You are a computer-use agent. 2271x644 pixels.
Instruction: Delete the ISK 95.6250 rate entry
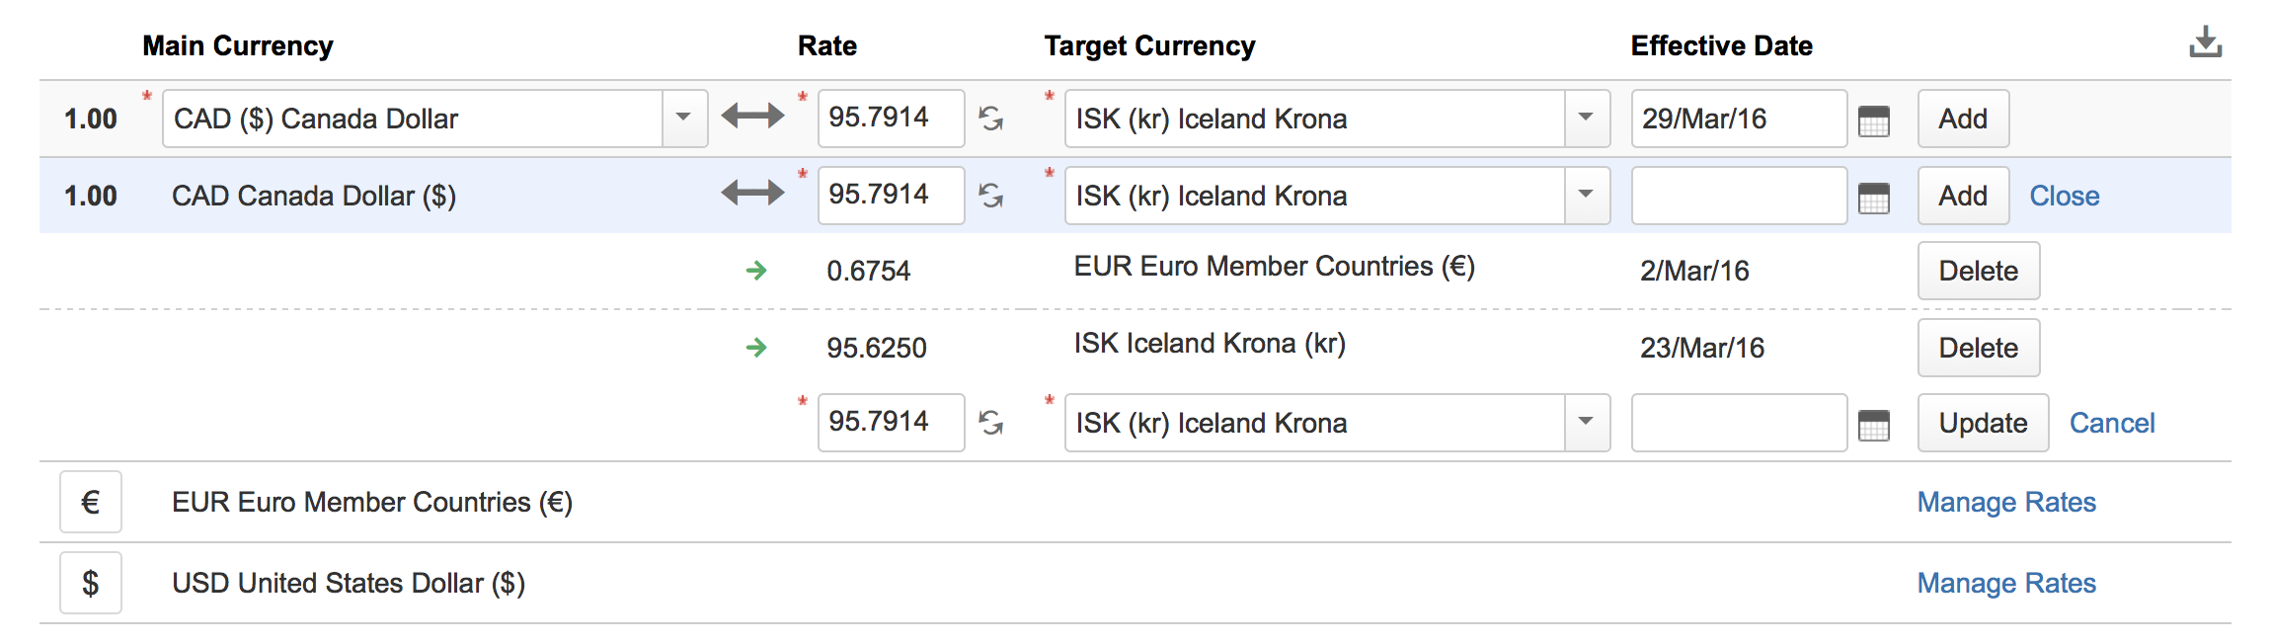click(1978, 348)
